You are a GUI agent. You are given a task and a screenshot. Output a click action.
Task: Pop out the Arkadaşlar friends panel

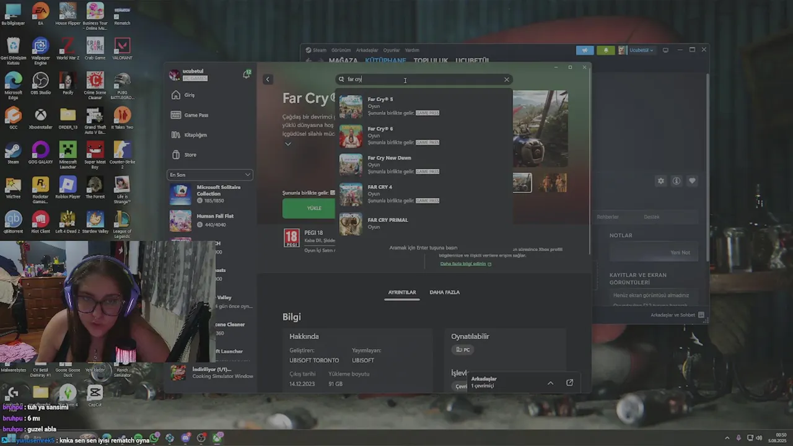coord(570,383)
